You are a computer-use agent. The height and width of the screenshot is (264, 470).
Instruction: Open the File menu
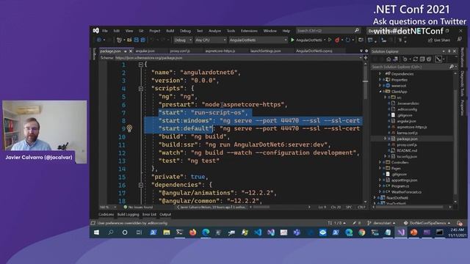tap(105, 31)
